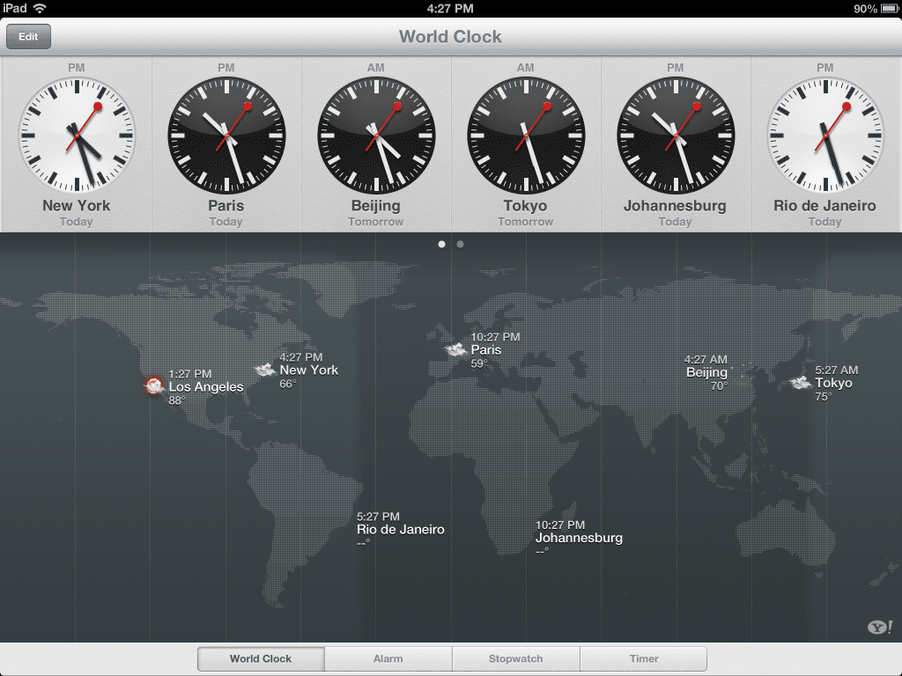
Task: Open the Yahoo Weather attribution icon
Action: pos(878,628)
